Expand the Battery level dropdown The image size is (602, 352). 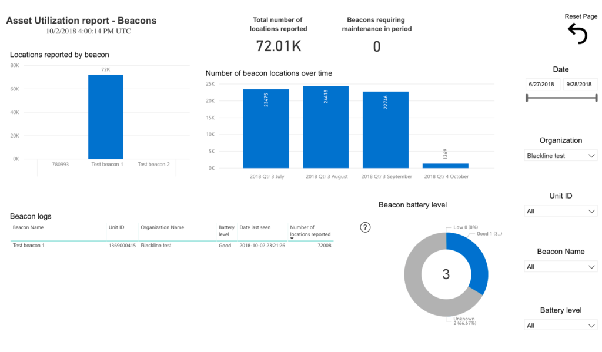pyautogui.click(x=560, y=325)
